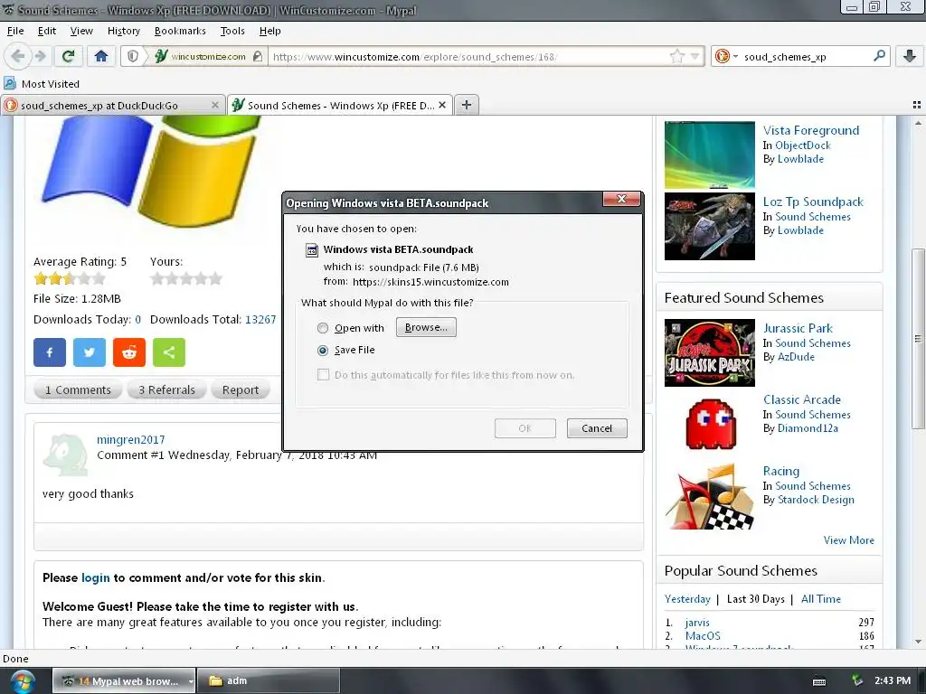Open the DuckDuckGo search engine dropdown

click(x=726, y=56)
